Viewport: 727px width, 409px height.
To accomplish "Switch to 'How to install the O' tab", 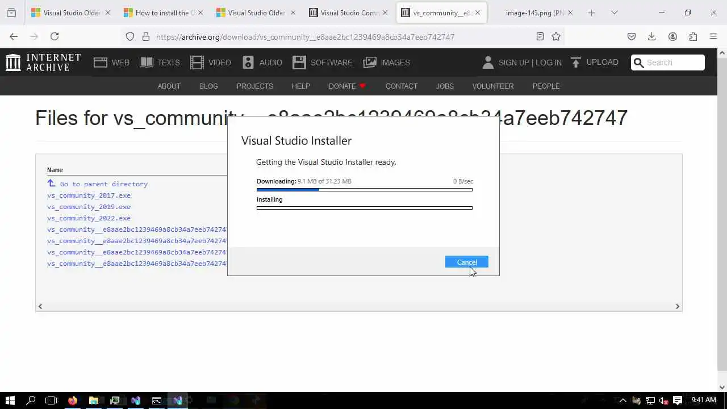I will click(x=163, y=12).
